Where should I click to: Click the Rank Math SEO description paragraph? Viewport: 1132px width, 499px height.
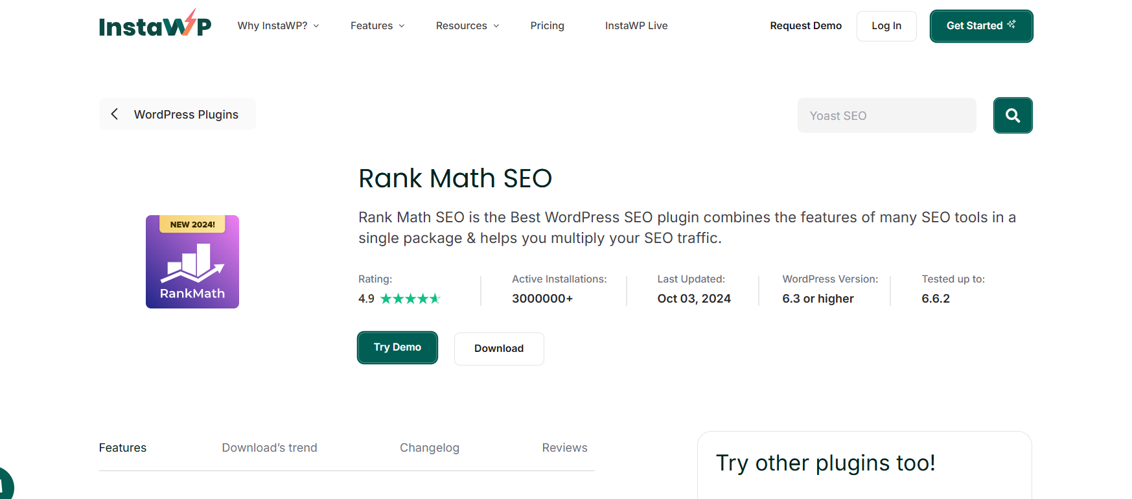pyautogui.click(x=687, y=227)
